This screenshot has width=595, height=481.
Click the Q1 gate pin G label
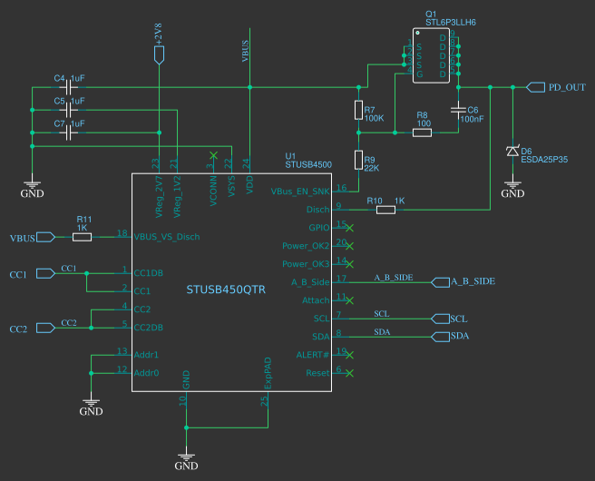(419, 74)
